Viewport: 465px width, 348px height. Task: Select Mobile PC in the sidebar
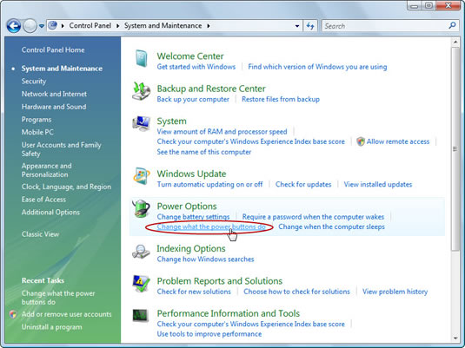[x=37, y=132]
